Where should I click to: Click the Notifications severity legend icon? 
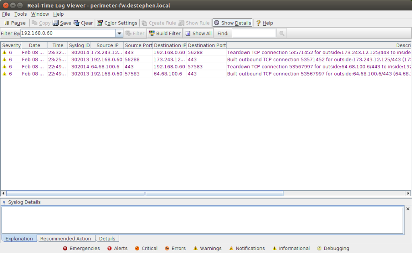[231, 248]
